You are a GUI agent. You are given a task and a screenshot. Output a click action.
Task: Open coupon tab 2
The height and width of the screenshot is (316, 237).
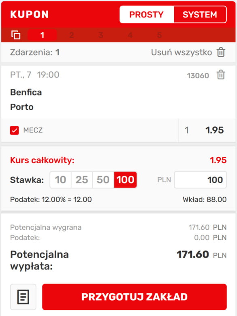point(72,35)
